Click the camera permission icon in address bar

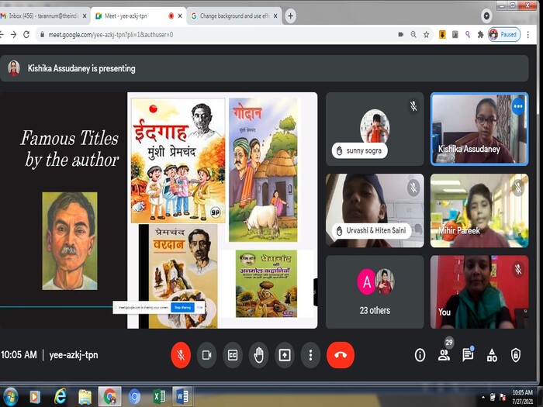pyautogui.click(x=401, y=35)
